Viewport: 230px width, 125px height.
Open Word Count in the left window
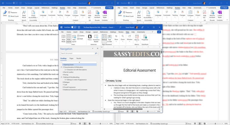13,16
